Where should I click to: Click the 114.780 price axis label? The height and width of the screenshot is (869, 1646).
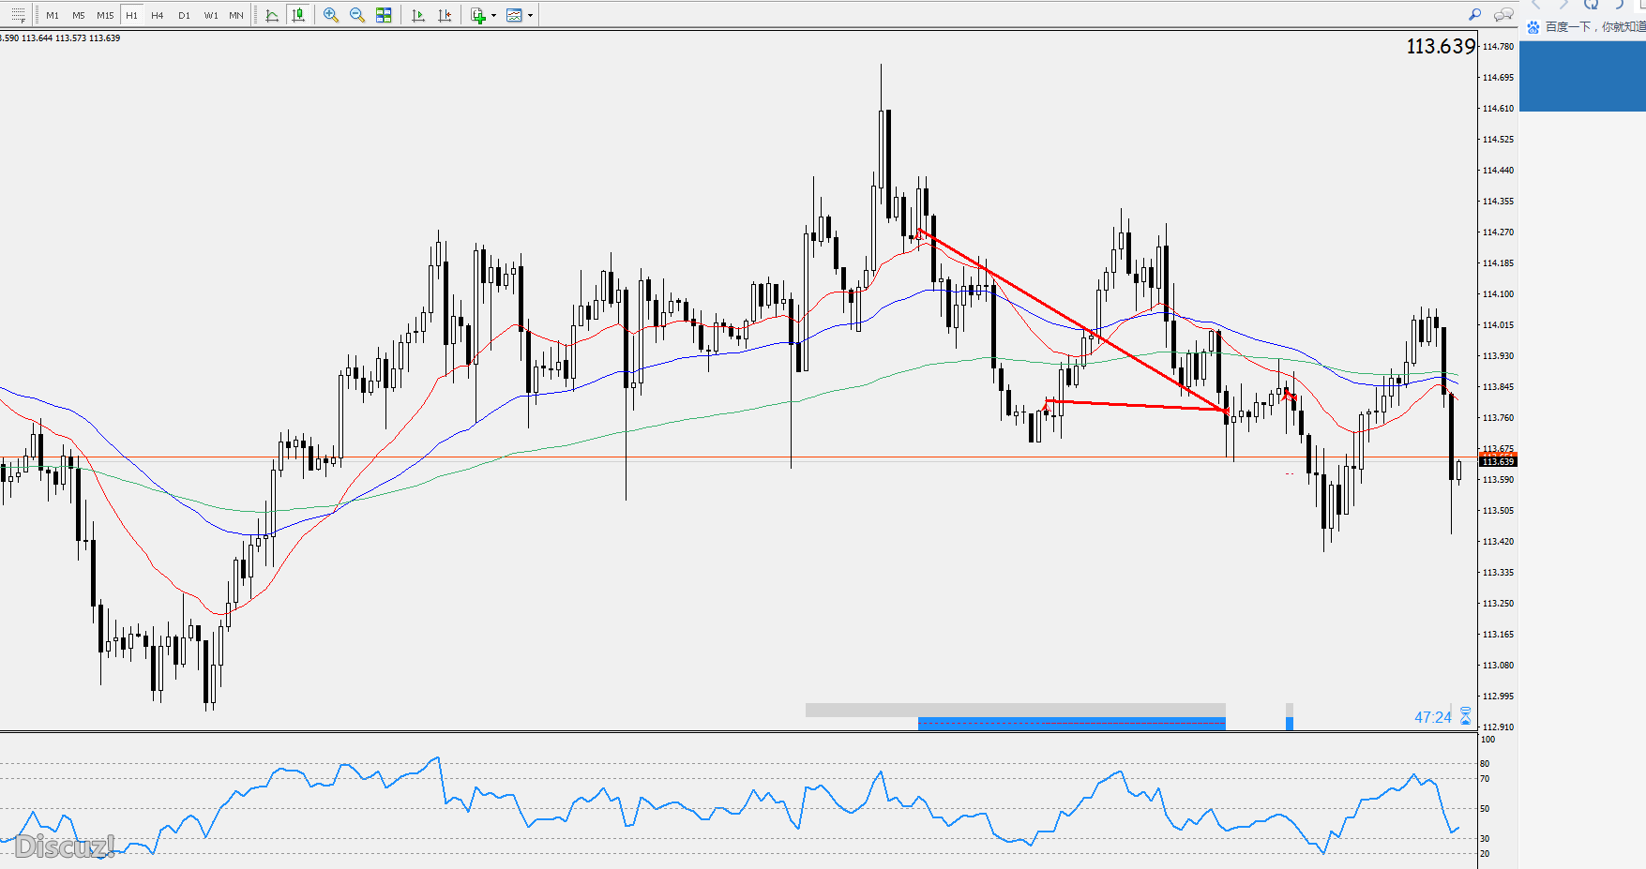[1498, 47]
